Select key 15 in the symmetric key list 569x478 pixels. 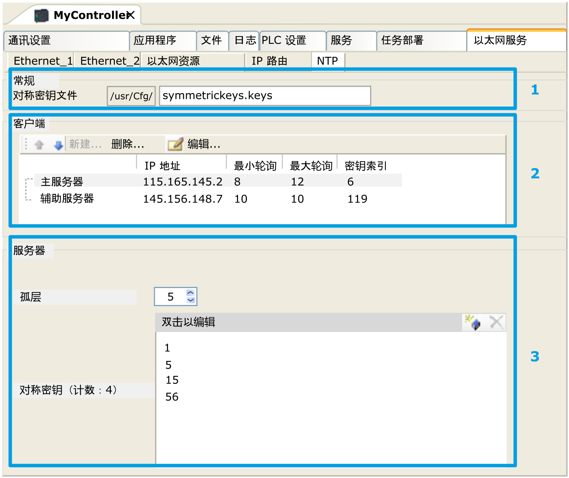[172, 380]
